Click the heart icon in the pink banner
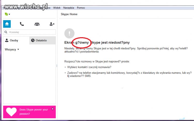The width and height of the screenshot is (194, 121). [x=11, y=112]
